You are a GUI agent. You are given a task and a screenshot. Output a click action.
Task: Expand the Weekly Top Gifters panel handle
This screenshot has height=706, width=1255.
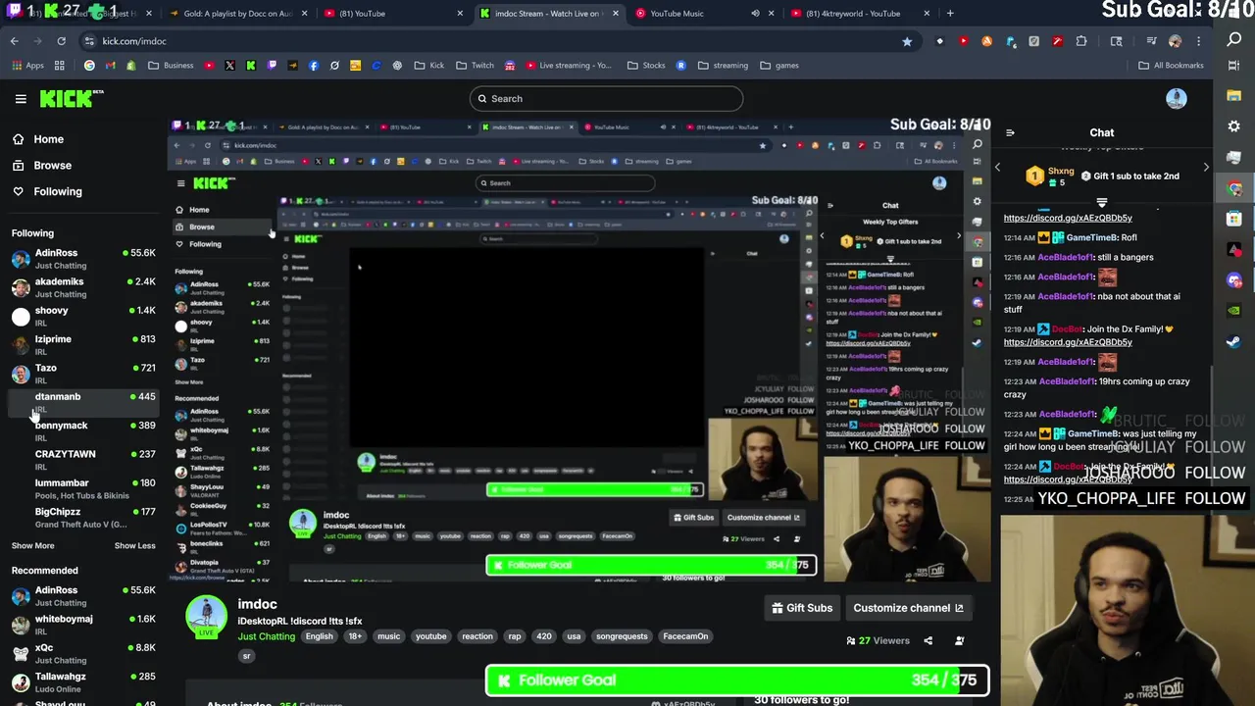point(1102,203)
